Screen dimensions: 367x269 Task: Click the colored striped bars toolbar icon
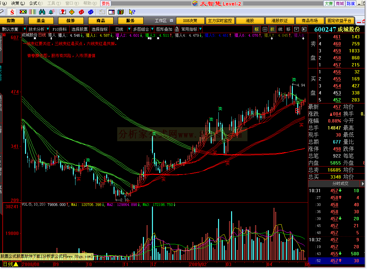32,12
